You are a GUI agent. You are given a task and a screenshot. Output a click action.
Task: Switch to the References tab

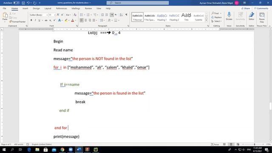tap(61, 8)
